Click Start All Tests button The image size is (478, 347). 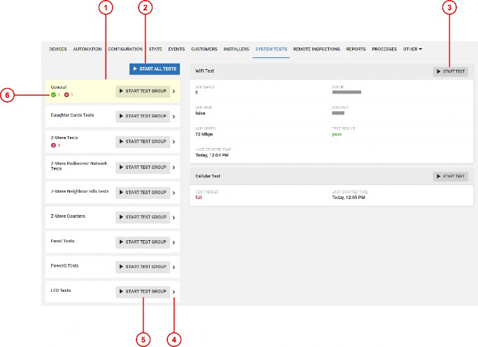[155, 69]
